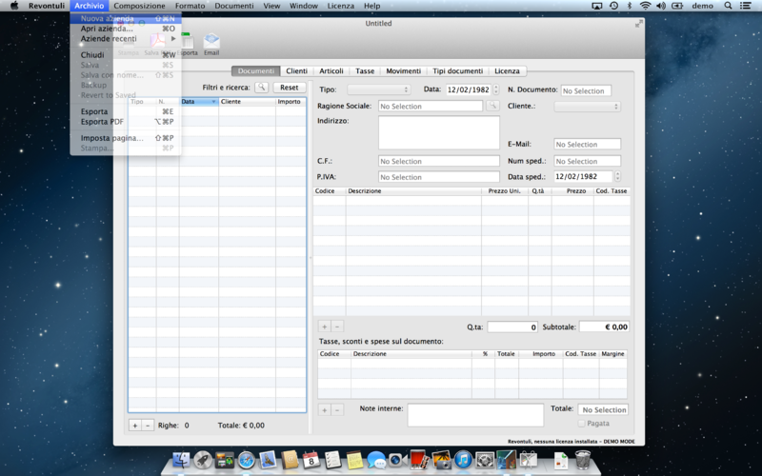Screen dimensions: 762x476
Task: Open the Cliente. dropdown
Action: pos(588,106)
